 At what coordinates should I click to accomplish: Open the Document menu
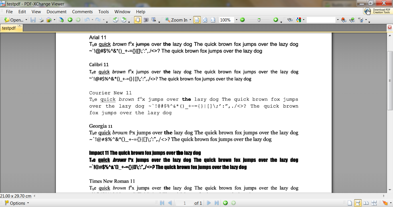pyautogui.click(x=57, y=12)
